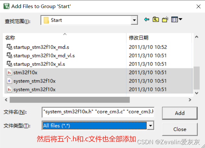Click the Close button
This screenshot has width=205, height=148.
180,129
